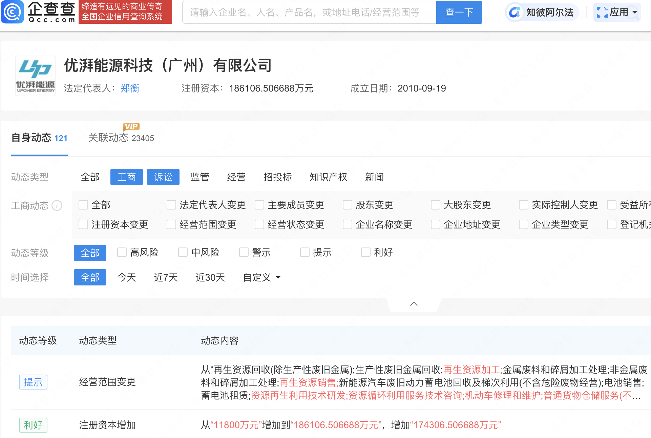Switch to the 关联动态 tab

pos(121,138)
